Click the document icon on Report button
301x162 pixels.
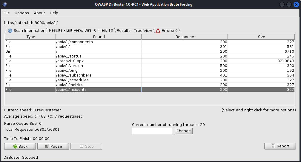tap(273, 146)
